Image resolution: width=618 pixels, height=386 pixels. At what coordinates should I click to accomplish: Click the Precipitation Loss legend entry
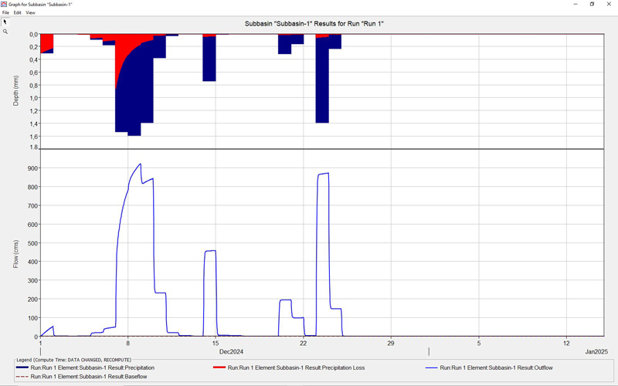click(301, 368)
